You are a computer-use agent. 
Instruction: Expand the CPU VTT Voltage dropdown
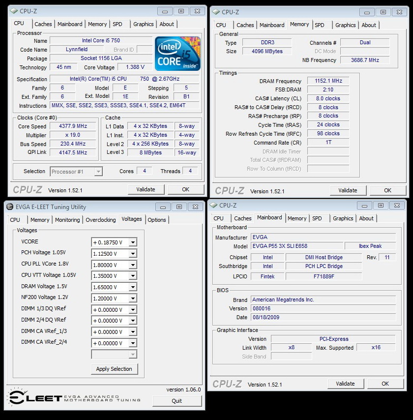133,276
